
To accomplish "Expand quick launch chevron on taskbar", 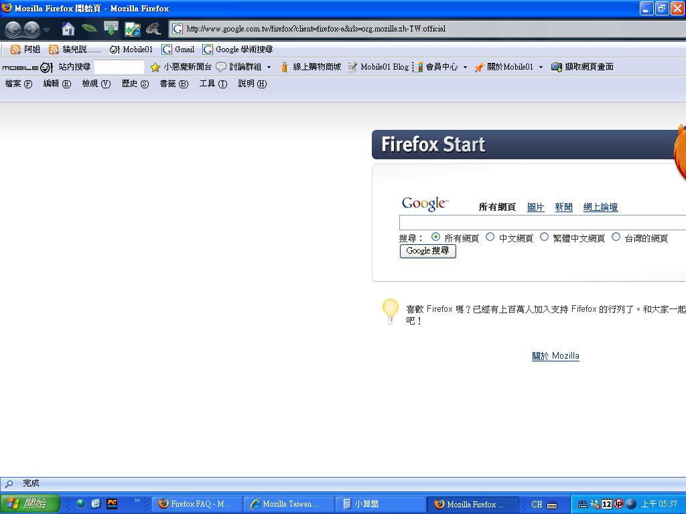I will point(137,500).
